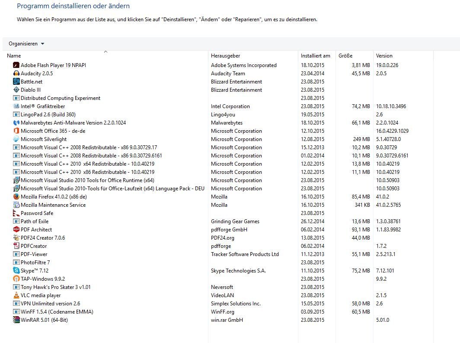This screenshot has height=343, width=460.
Task: Click the Distributed Computing Experiment icon
Action: 16,98
